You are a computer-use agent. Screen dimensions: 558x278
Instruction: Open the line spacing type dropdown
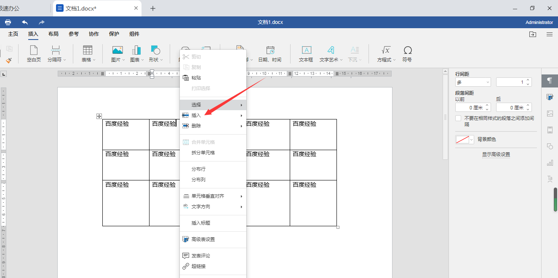click(473, 82)
